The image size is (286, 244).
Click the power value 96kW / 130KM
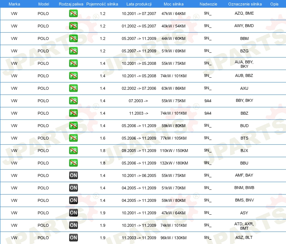click(x=173, y=238)
